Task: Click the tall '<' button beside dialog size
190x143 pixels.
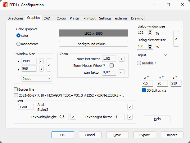Action: [176, 39]
